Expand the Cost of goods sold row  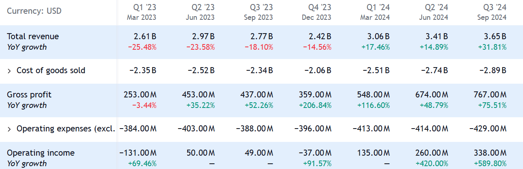9,71
